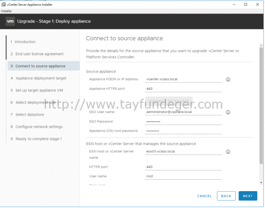Select Set up target appliance VM step

coord(37,90)
